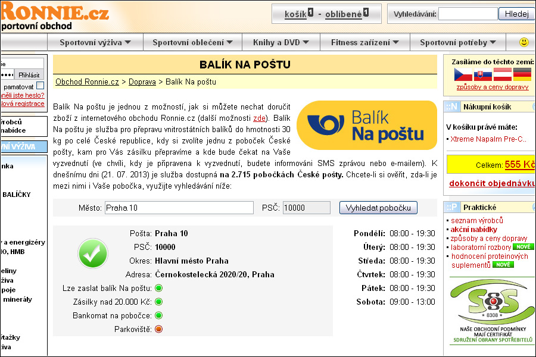Click the Slovakia flag icon

[482, 74]
